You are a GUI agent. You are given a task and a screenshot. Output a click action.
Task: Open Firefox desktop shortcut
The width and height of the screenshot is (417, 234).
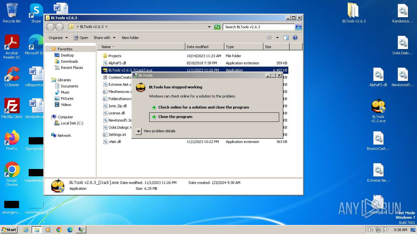coord(12,140)
